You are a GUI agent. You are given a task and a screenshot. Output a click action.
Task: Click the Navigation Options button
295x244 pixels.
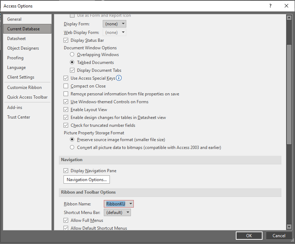(87, 180)
